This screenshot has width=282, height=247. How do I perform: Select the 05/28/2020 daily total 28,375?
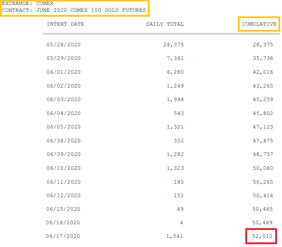(173, 44)
